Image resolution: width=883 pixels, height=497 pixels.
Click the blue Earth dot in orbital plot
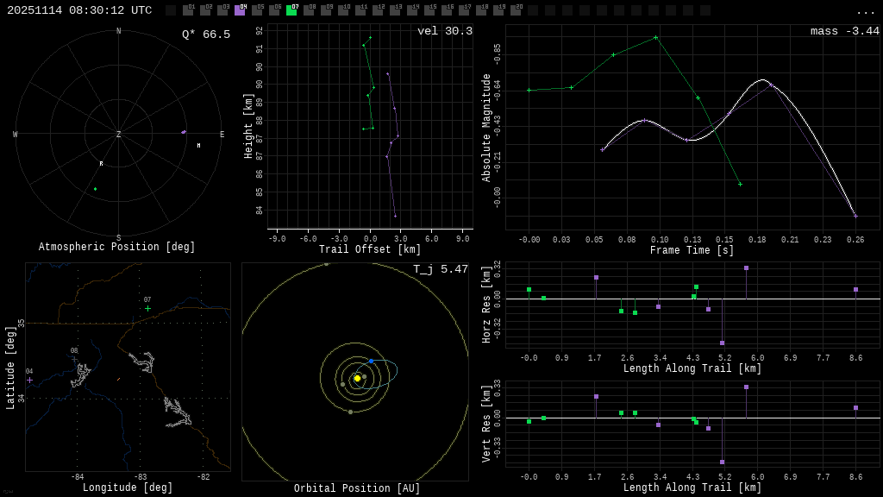371,361
